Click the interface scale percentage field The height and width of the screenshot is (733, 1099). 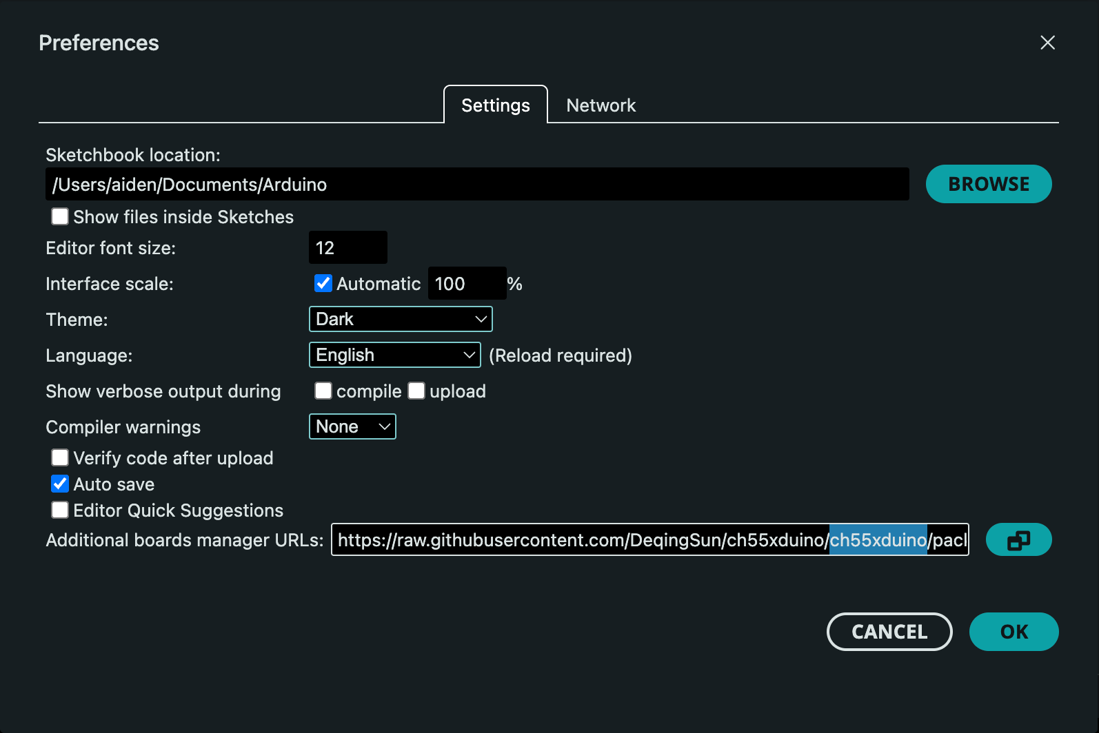click(467, 284)
